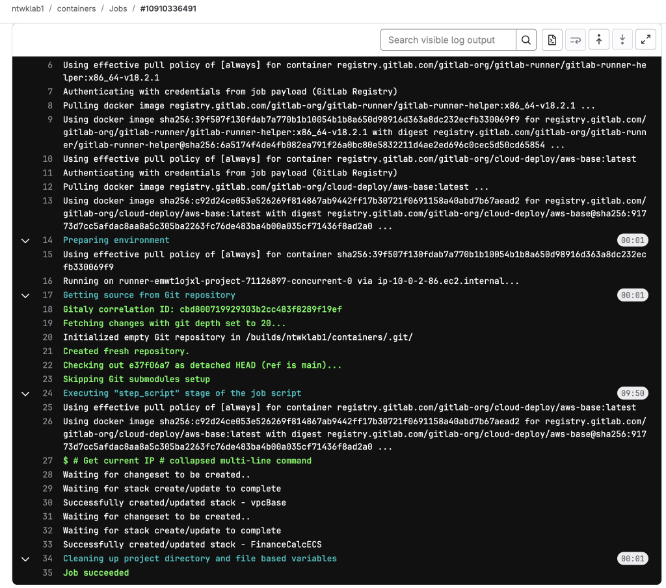Click Successfully created/updated stack - vpcBase
This screenshot has width=666, height=588.
click(x=174, y=503)
